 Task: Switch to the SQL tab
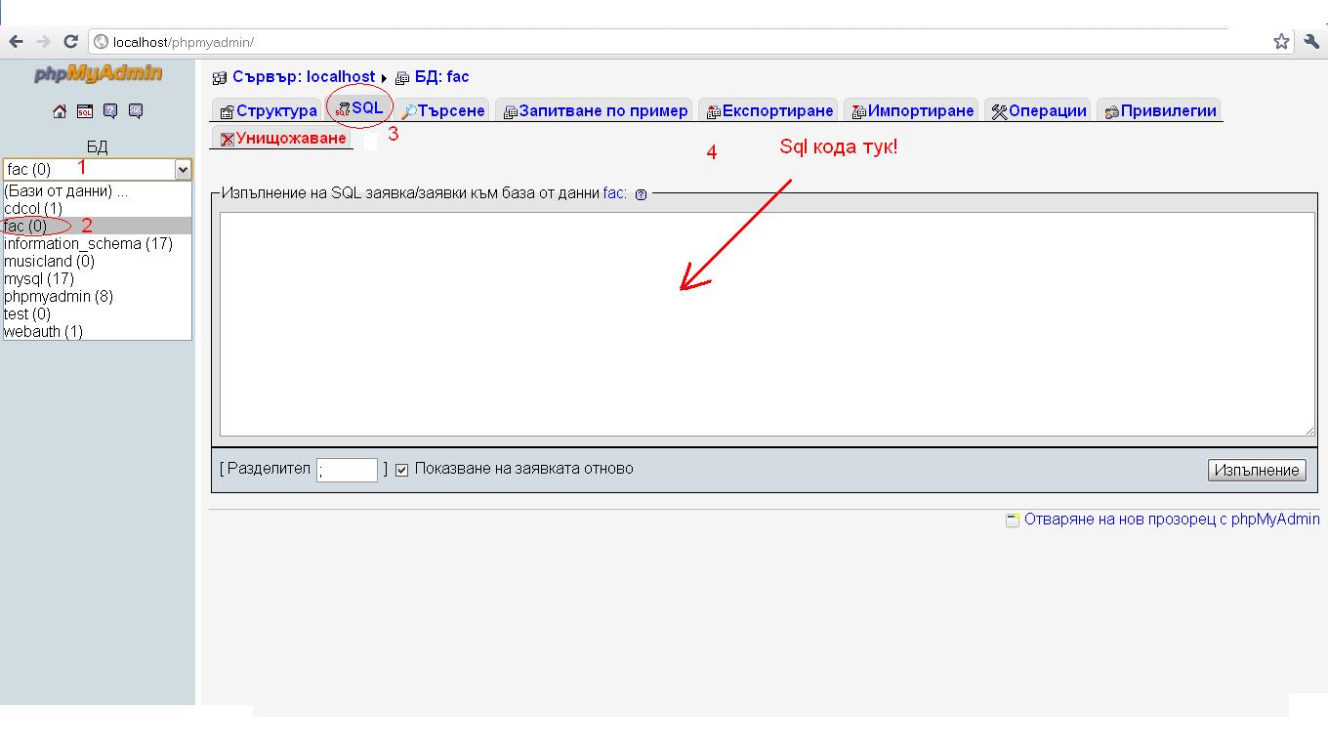359,109
